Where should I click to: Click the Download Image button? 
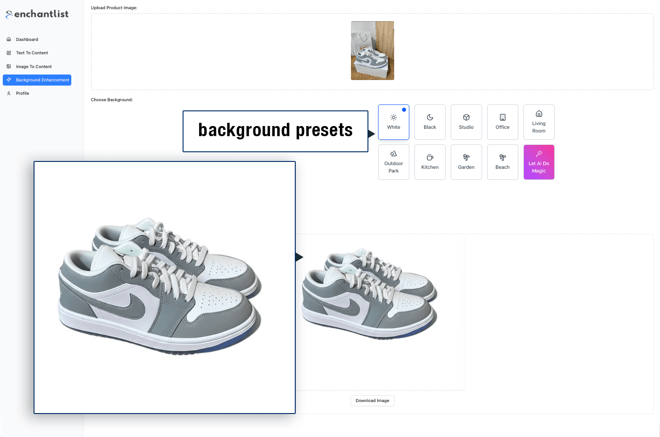click(372, 400)
